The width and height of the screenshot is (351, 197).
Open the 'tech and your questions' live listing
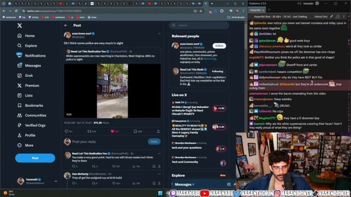click(199, 146)
